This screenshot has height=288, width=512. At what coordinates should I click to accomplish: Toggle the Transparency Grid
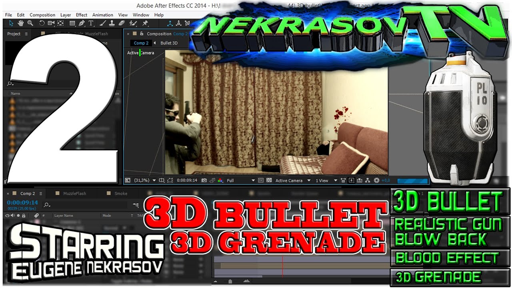click(269, 180)
